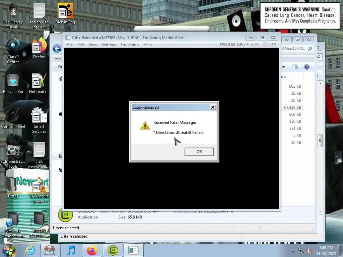This screenshot has width=343, height=257.
Task: Select the Extras desktop icon
Action: coord(13,188)
